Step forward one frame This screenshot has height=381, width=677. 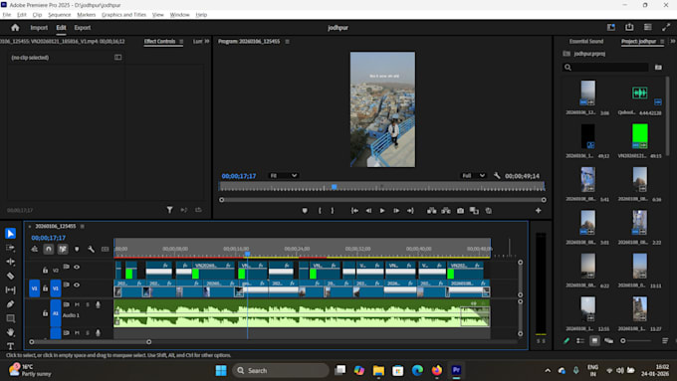tap(396, 211)
